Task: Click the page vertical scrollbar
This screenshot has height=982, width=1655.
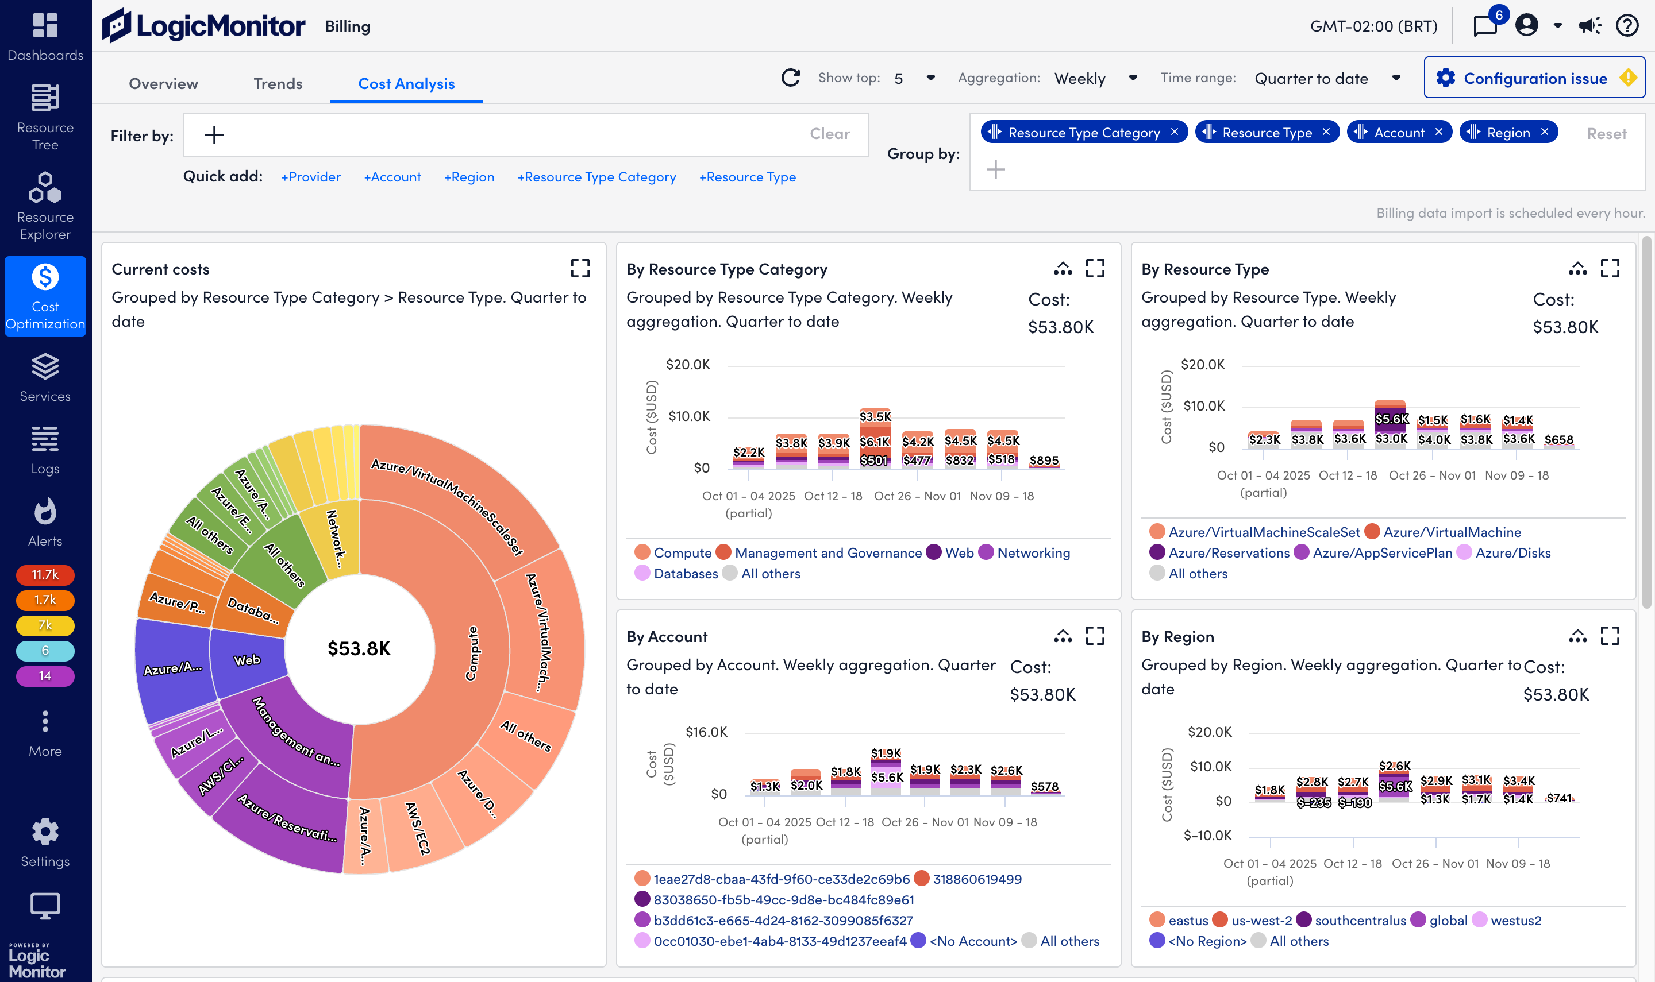Action: point(1647,422)
